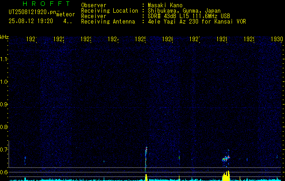This screenshot has width=285, height=181.
Task: Click the 1930 time label
Action: pyautogui.click(x=277, y=39)
